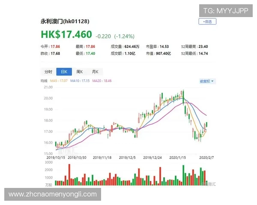Click the MA20 : 18.46 indicator label
The width and height of the screenshot is (257, 205).
coord(102,81)
